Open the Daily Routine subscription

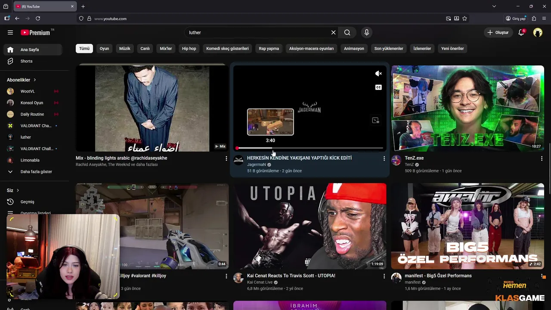33,114
